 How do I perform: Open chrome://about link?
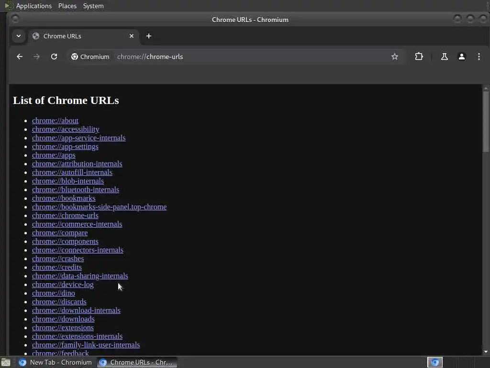point(55,121)
